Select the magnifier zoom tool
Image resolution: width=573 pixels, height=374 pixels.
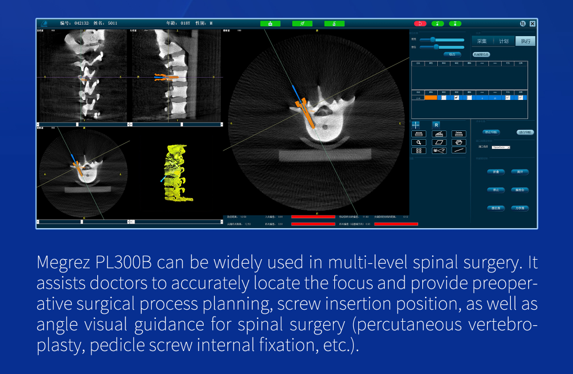click(419, 142)
